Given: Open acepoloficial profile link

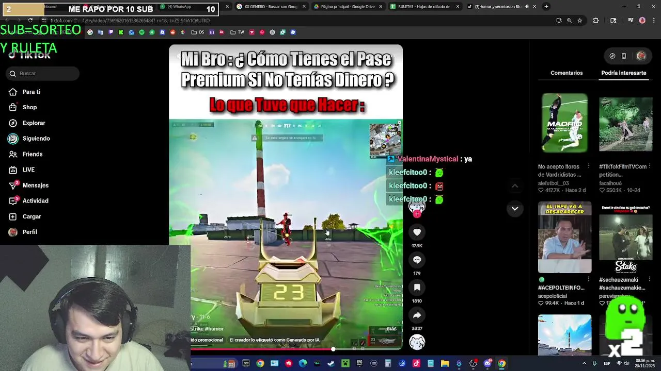Looking at the screenshot, I should [553, 296].
